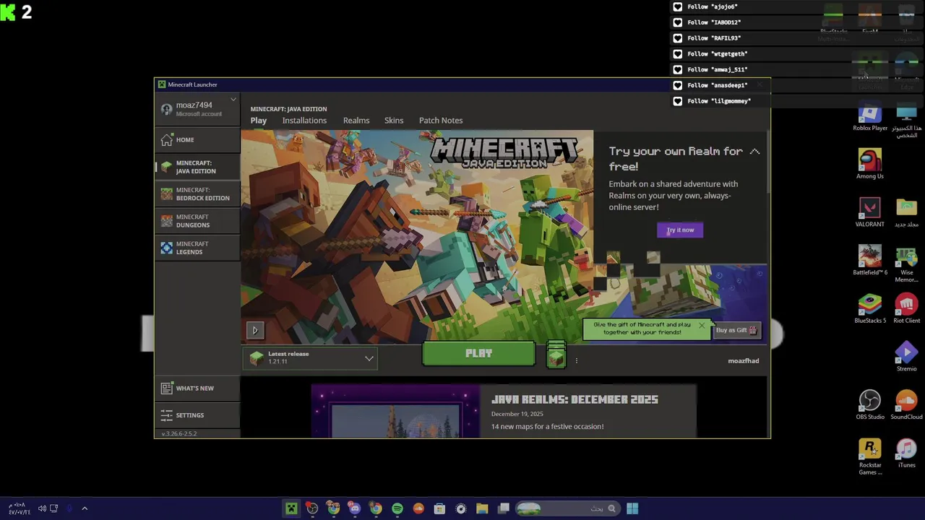Dismiss the gift of Minecraft banner
This screenshot has height=520, width=925.
(x=701, y=325)
